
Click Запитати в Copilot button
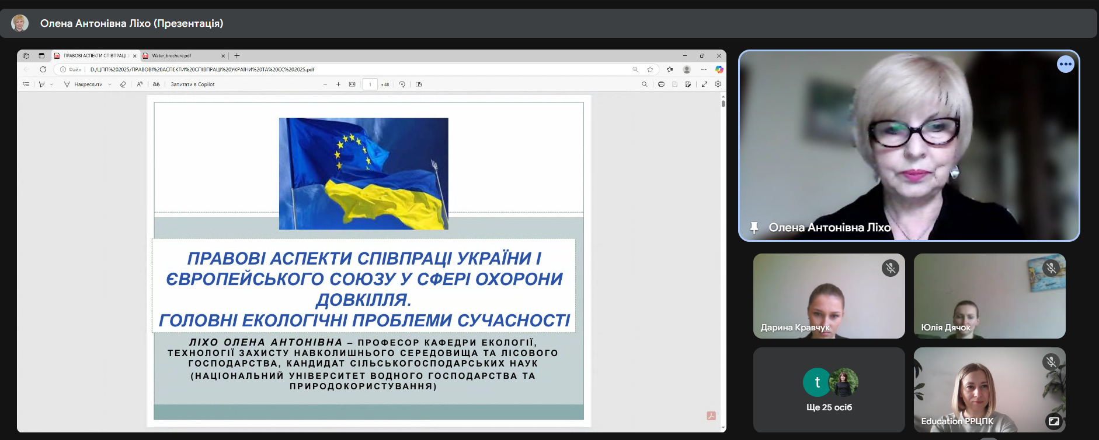(x=193, y=85)
